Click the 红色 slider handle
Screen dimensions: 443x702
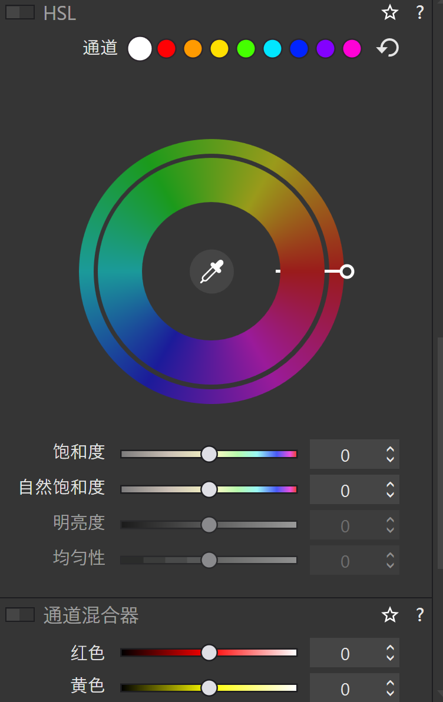pos(209,653)
